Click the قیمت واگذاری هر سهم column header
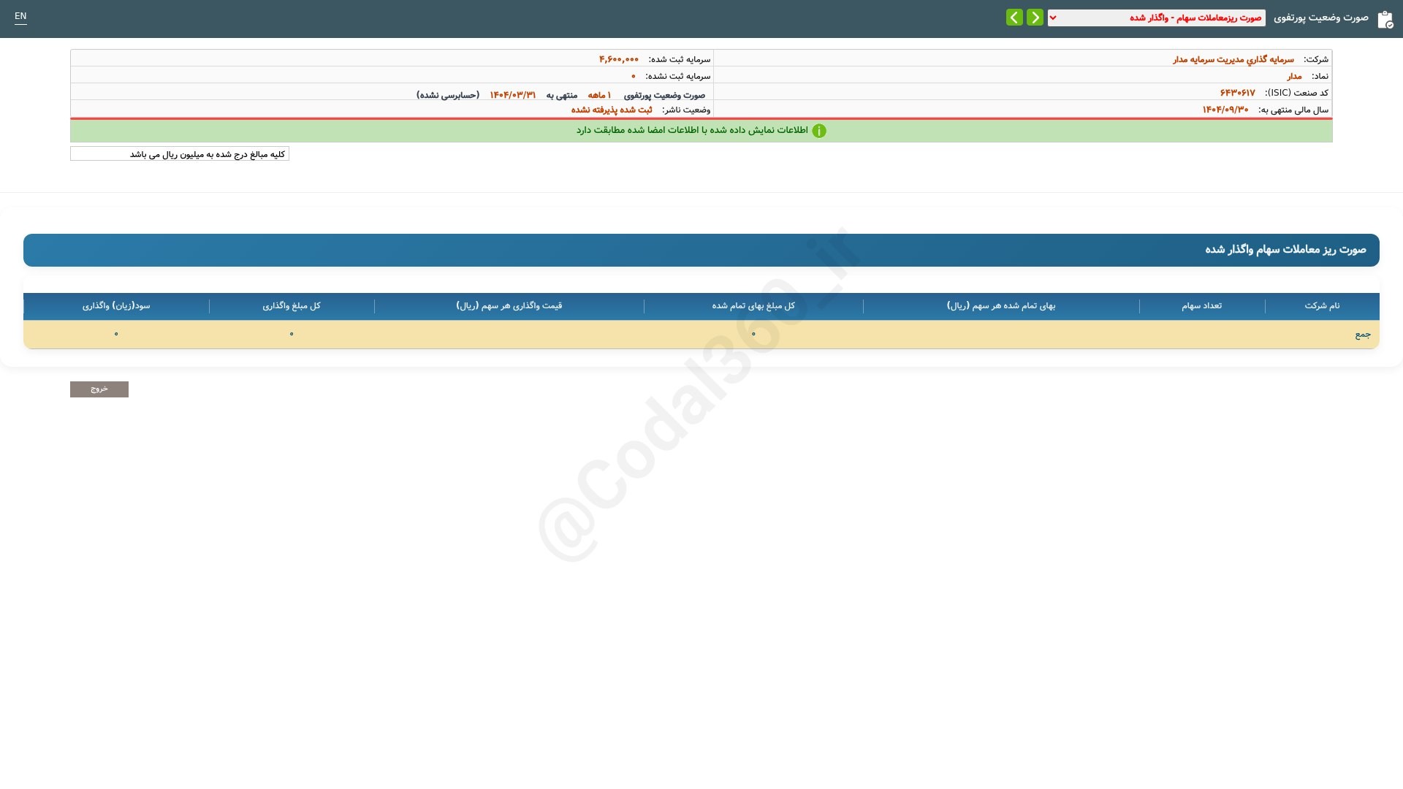This screenshot has height=789, width=1403. point(509,306)
